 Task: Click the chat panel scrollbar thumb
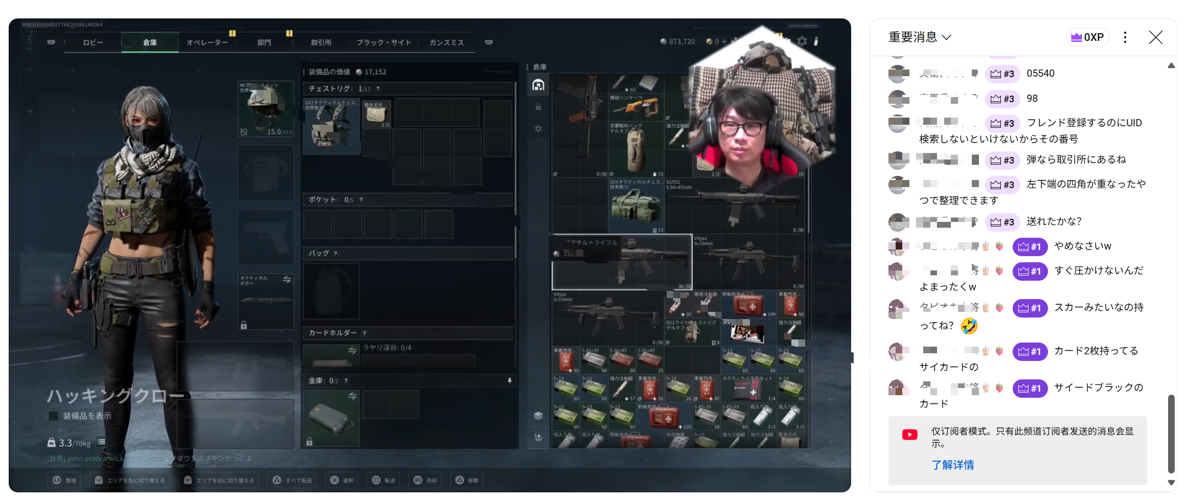point(1171,434)
